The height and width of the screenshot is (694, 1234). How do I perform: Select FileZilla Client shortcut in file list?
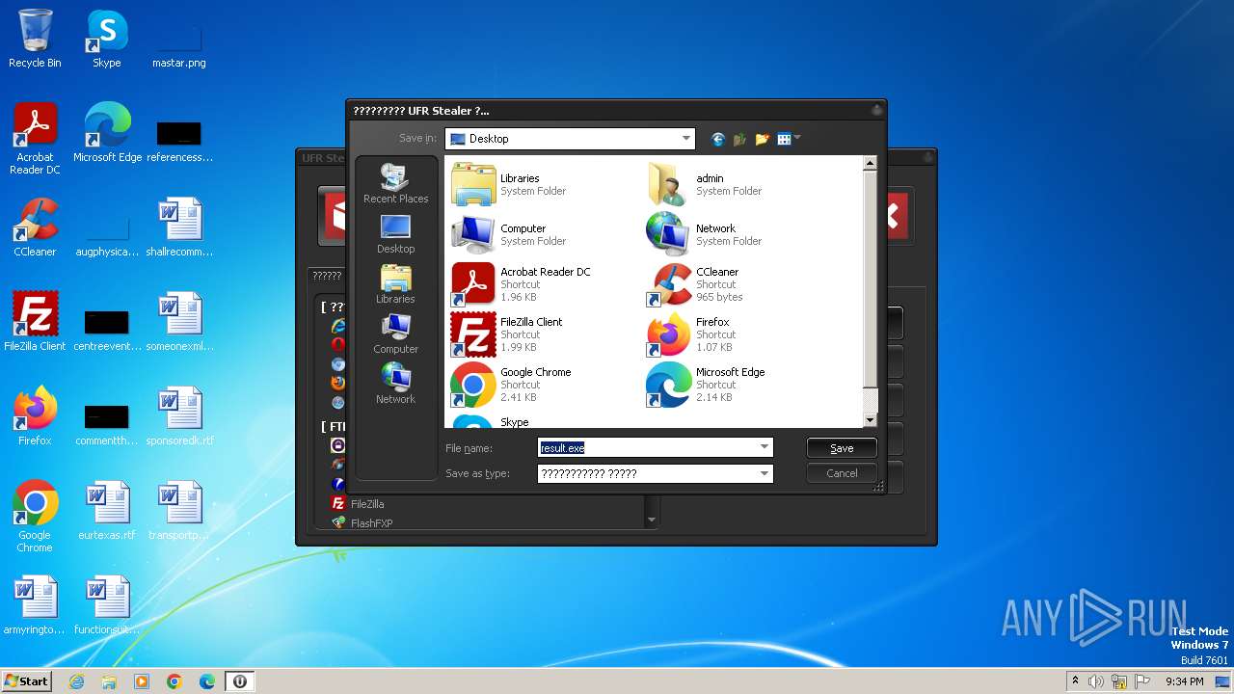[507, 334]
